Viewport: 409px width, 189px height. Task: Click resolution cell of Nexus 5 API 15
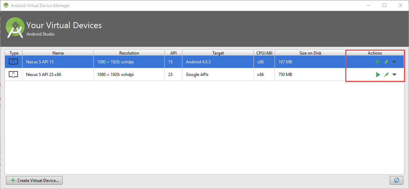point(129,62)
